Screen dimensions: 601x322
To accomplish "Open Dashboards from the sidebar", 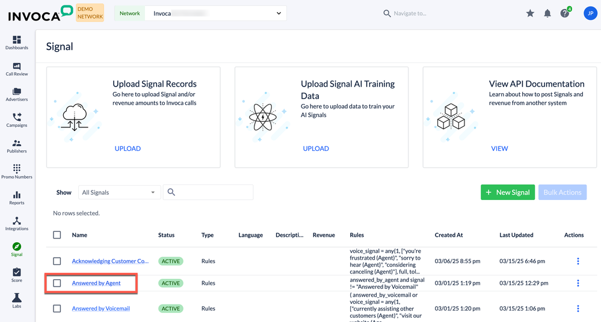I will tap(17, 42).
